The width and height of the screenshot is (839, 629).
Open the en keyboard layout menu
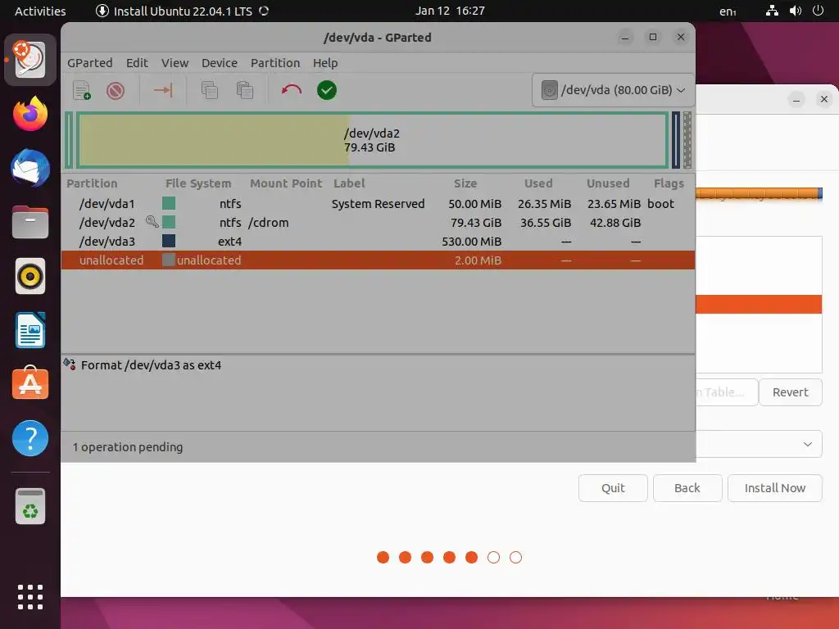(x=728, y=11)
